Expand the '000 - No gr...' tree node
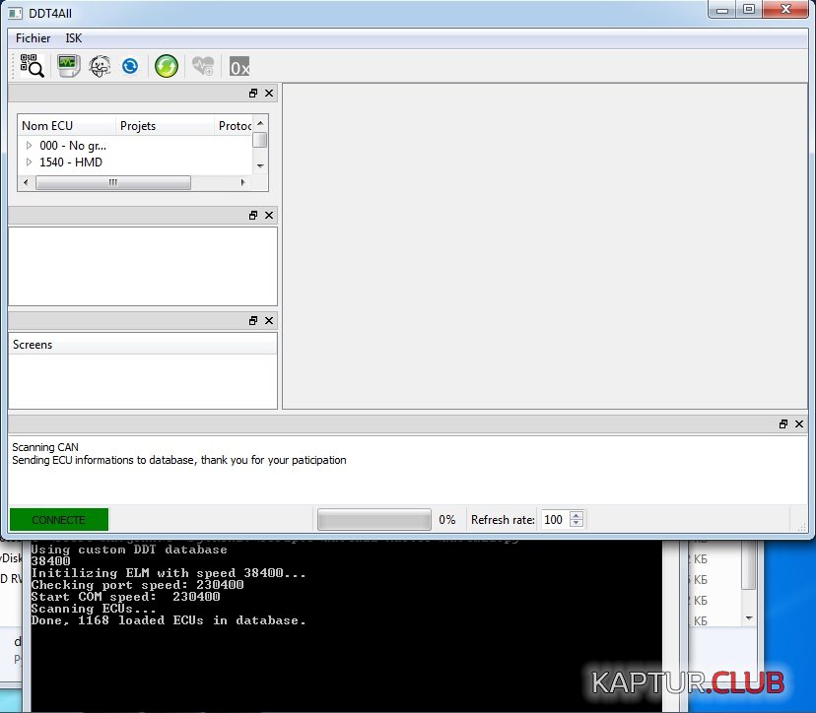Viewport: 816px width, 713px height. tap(30, 146)
